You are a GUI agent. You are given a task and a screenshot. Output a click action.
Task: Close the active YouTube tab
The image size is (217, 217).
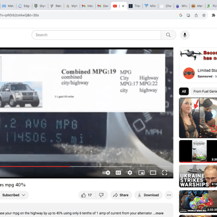123,6
